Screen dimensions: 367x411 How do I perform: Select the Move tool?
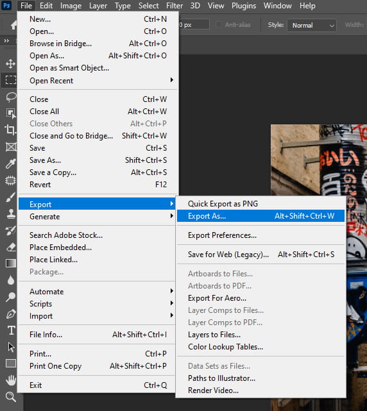[x=10, y=63]
